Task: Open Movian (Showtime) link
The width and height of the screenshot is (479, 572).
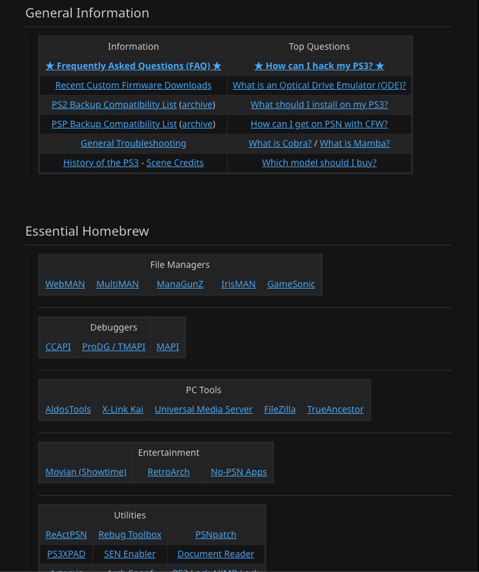Action: click(x=86, y=473)
